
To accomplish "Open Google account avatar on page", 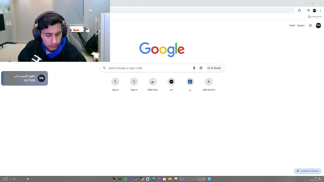I will [x=318, y=26].
